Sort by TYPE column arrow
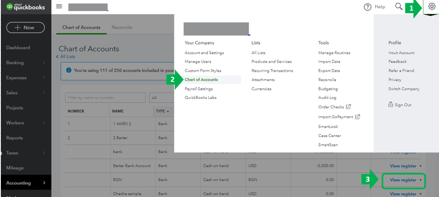Image resolution: width=439 pixels, height=197 pixels. point(168,111)
